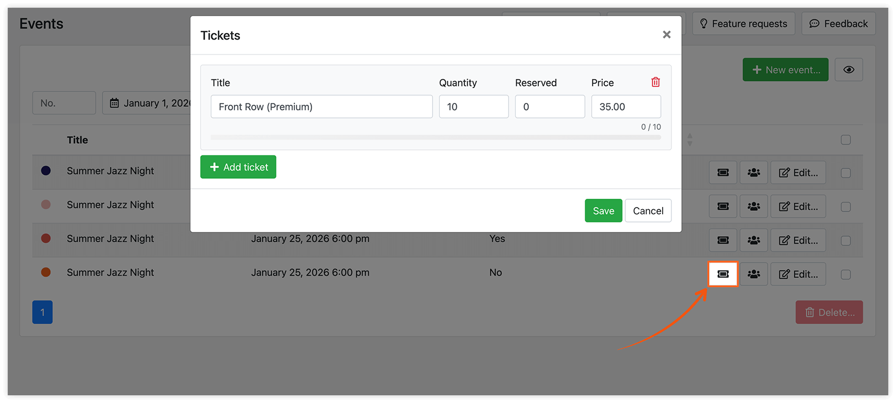The height and width of the screenshot is (403, 896).
Task: Save the ticket changes
Action: (x=603, y=211)
